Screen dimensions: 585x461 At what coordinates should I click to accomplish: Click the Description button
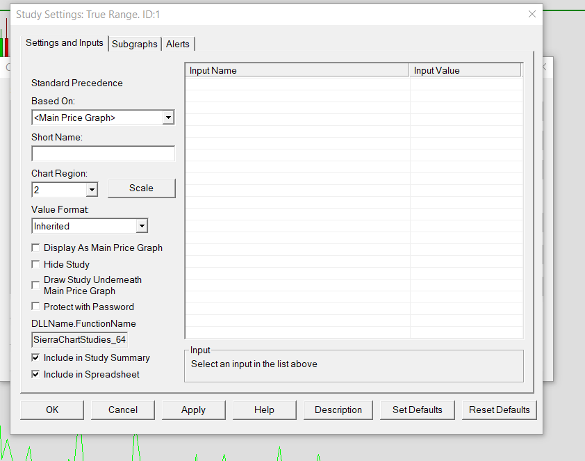338,410
